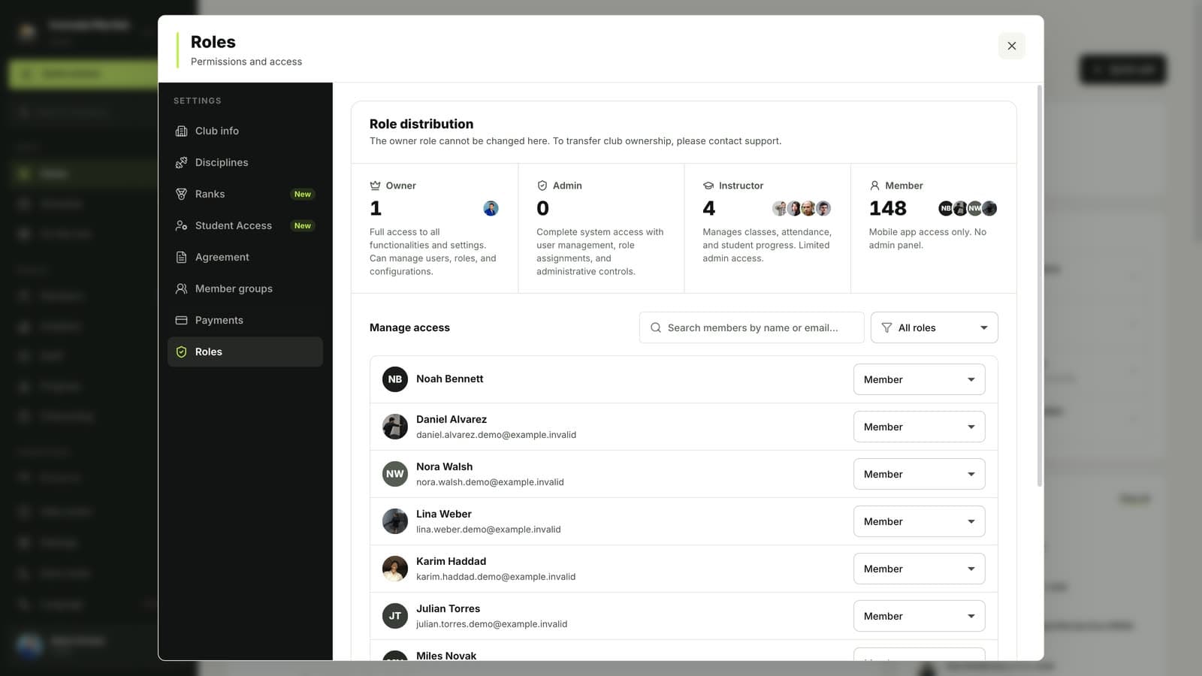
Task: Open the All roles filter dropdown
Action: pos(934,327)
